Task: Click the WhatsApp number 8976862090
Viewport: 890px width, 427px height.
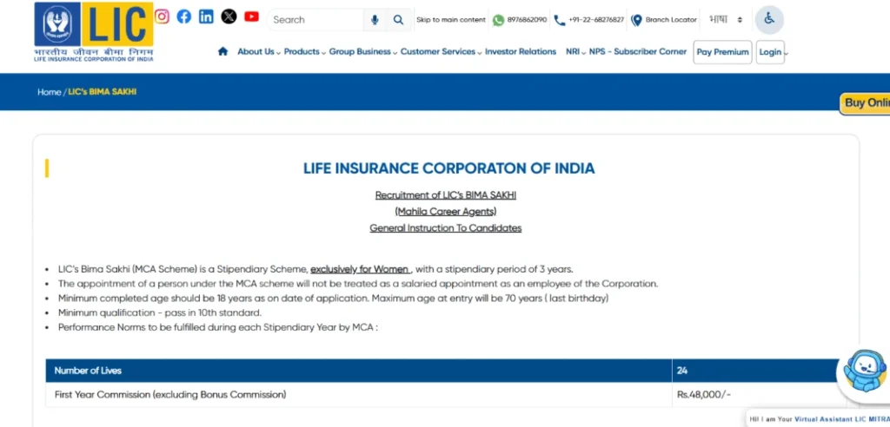Action: (519, 20)
